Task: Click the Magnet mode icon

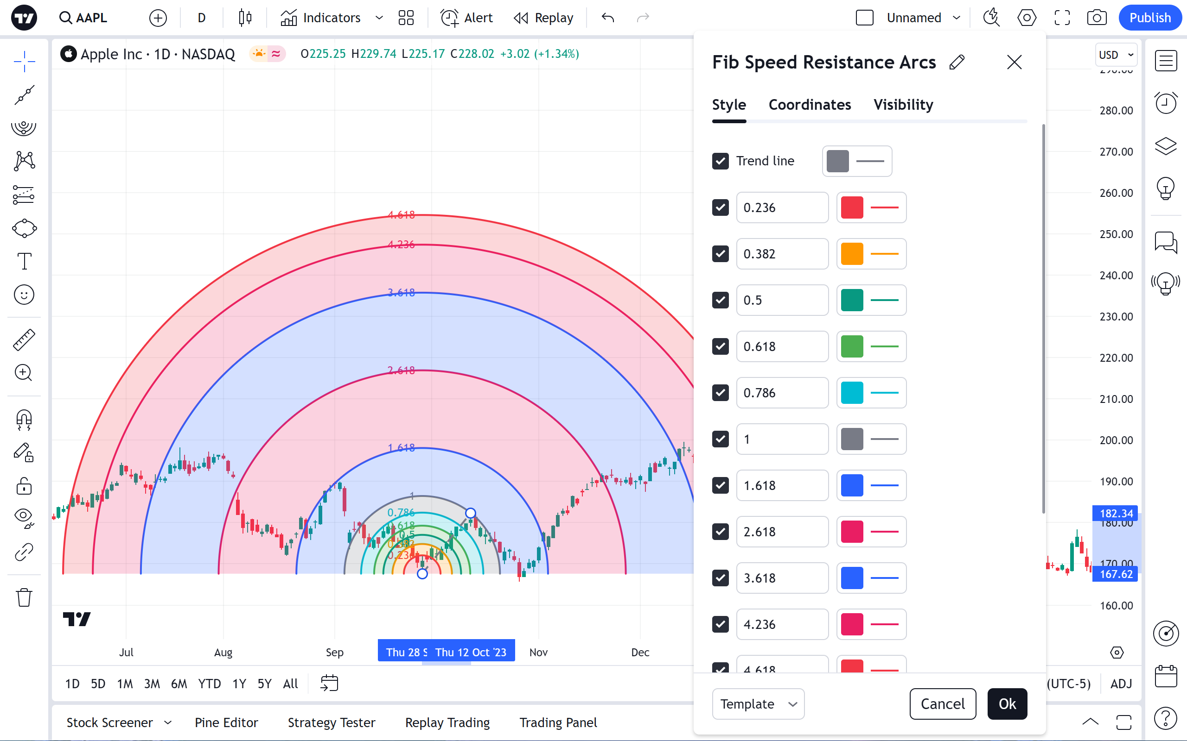Action: (24, 420)
